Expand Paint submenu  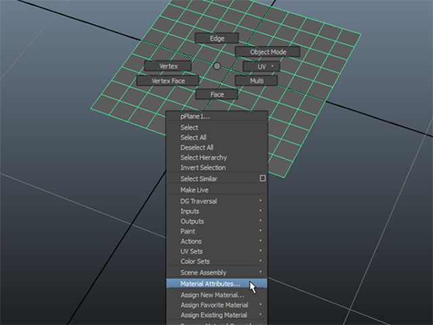pyautogui.click(x=216, y=231)
